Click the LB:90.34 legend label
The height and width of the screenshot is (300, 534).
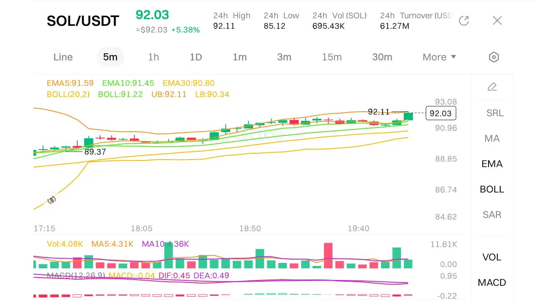pyautogui.click(x=212, y=95)
